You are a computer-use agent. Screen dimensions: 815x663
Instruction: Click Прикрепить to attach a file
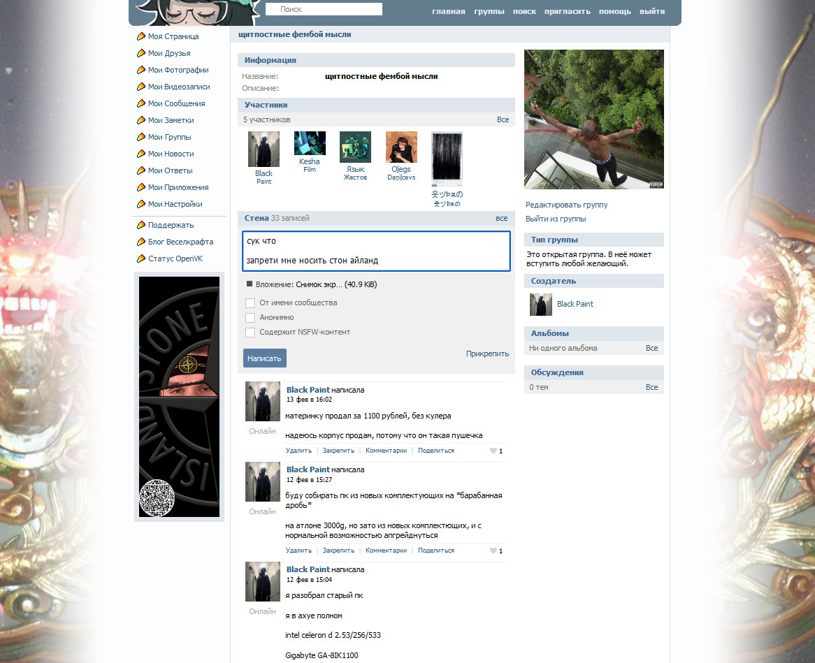click(488, 354)
